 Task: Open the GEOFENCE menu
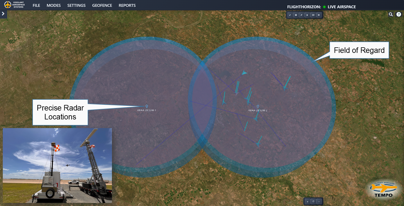point(102,6)
